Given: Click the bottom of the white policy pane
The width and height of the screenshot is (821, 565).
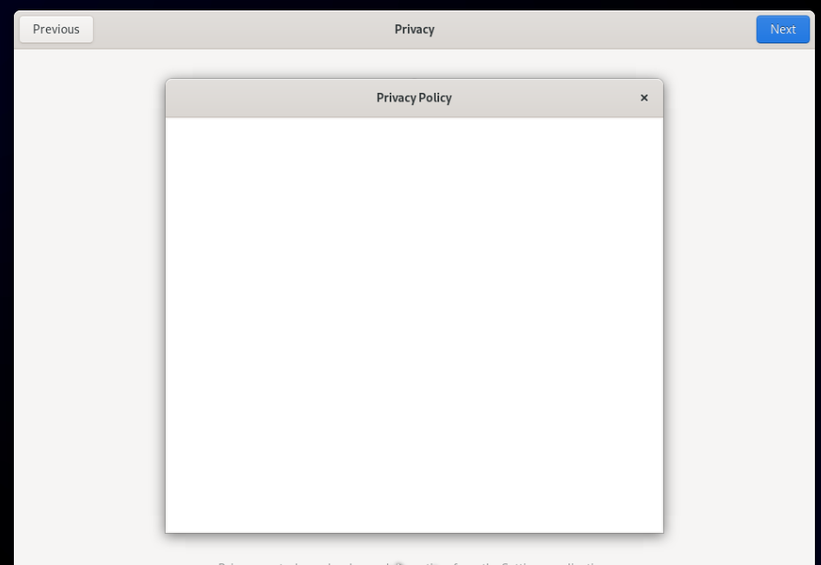Looking at the screenshot, I should click(414, 518).
